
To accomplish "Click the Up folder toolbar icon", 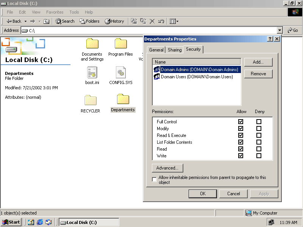I will pyautogui.click(x=47, y=21).
